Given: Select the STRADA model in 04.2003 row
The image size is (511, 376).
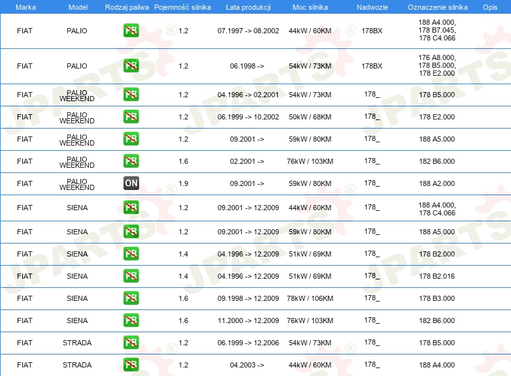Looking at the screenshot, I should click(77, 365).
